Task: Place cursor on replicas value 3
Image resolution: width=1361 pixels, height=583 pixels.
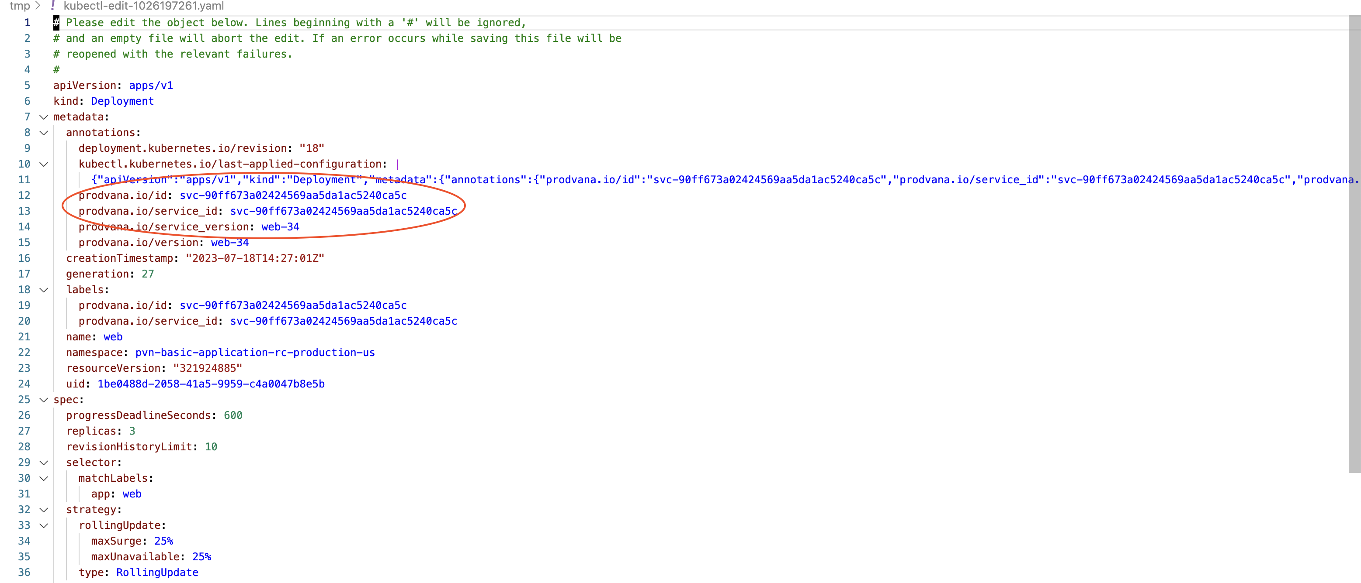Action: pos(132,431)
